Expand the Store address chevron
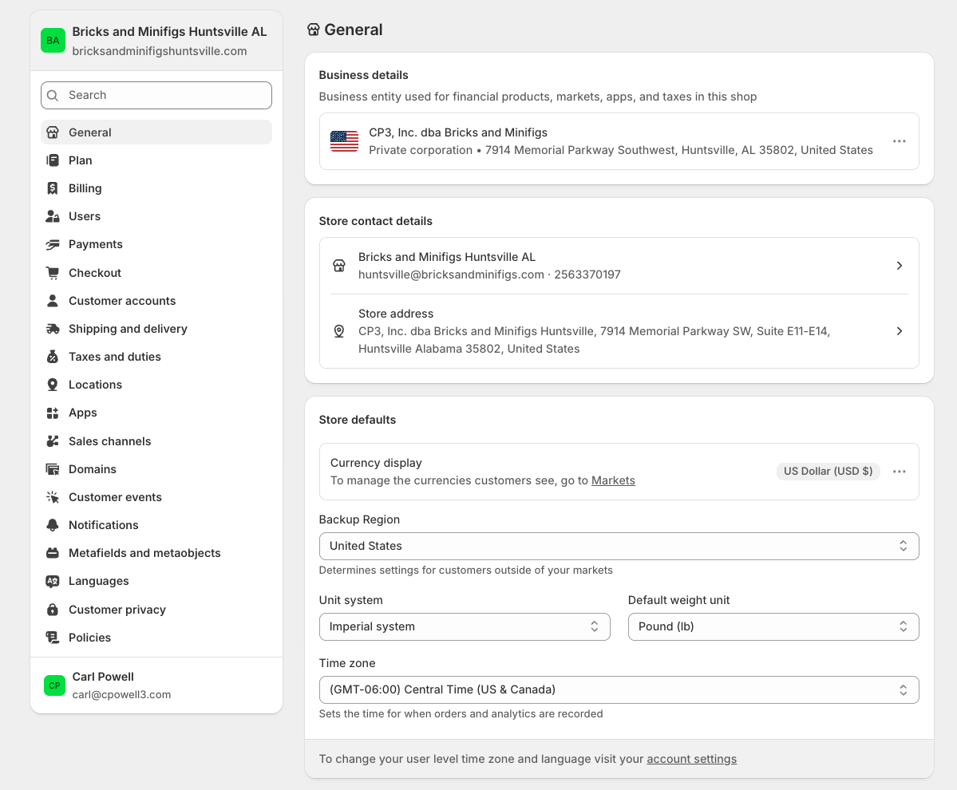957x790 pixels. [899, 331]
